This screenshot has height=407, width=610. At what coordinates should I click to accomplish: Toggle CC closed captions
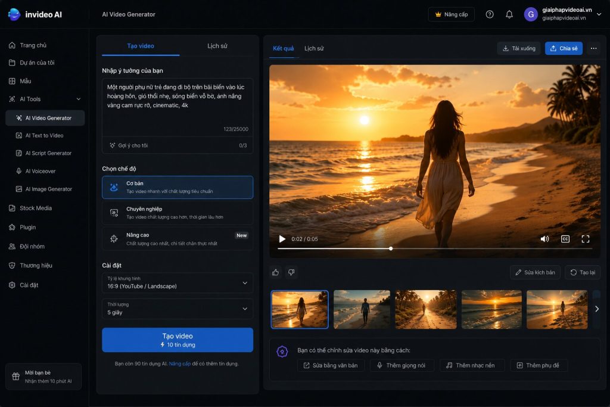(x=565, y=239)
